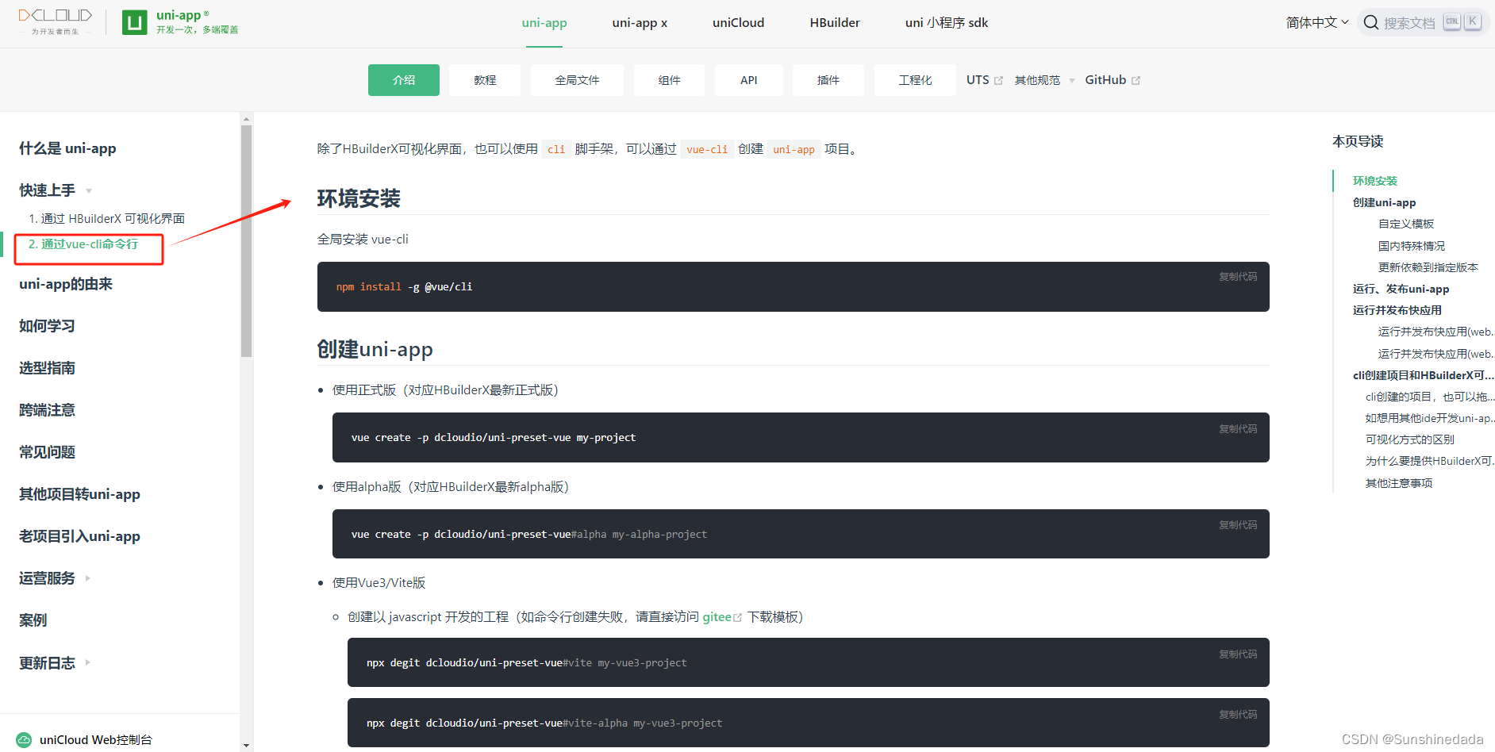Open uni-app的由来 sidebar item
Viewport: 1495px width, 752px height.
click(x=66, y=284)
